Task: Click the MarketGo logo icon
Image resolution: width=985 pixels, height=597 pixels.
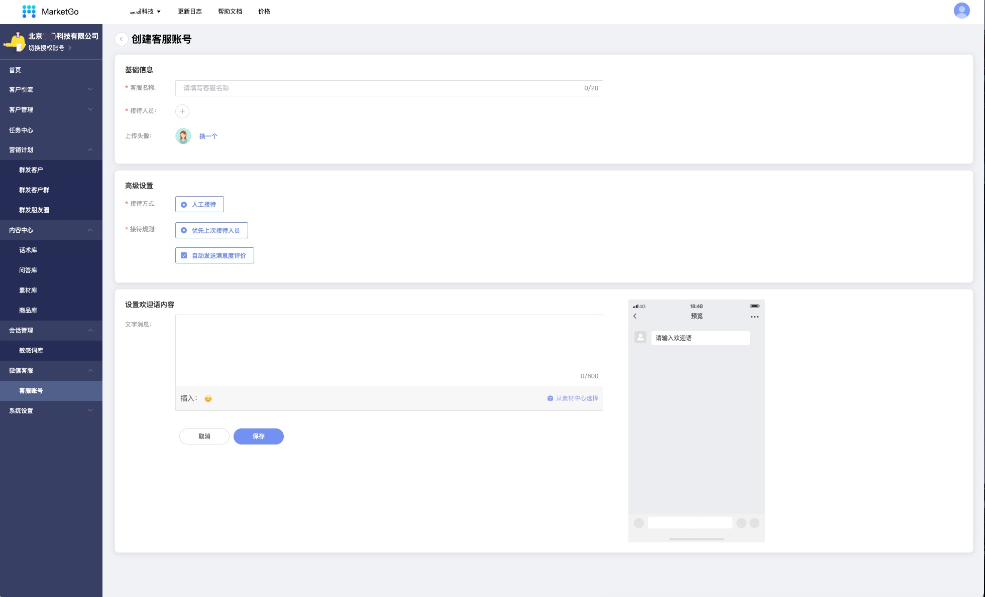Action: tap(29, 11)
